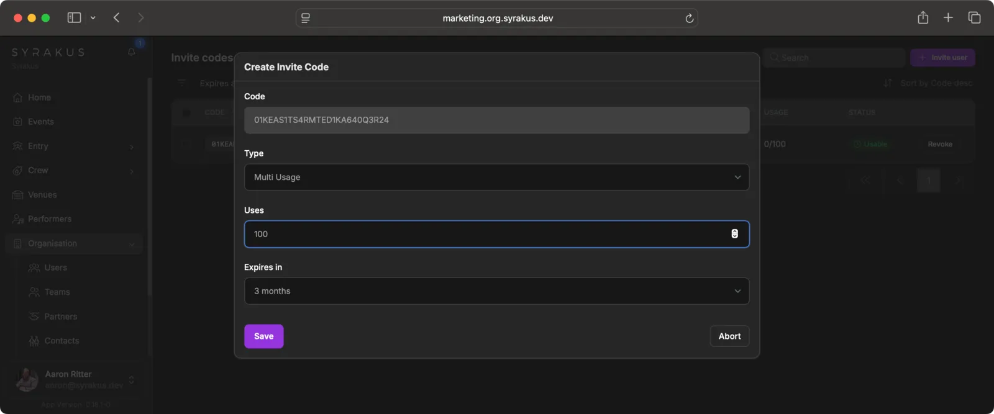The width and height of the screenshot is (994, 414).
Task: Go back with the browser back arrow
Action: [116, 18]
